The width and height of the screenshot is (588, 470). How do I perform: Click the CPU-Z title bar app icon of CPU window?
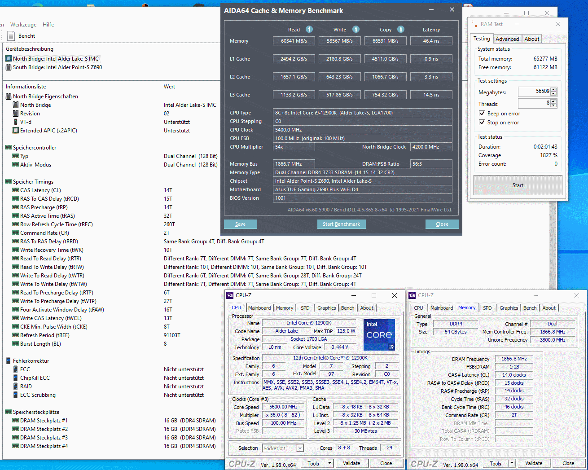[x=230, y=295]
